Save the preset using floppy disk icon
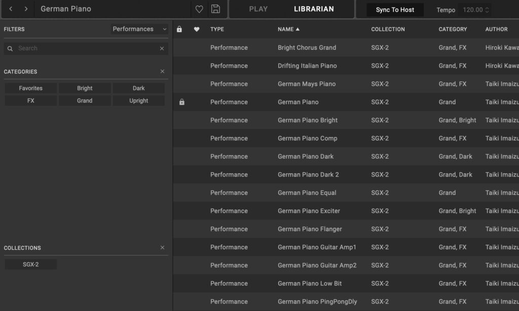The height and width of the screenshot is (311, 519). click(x=215, y=9)
